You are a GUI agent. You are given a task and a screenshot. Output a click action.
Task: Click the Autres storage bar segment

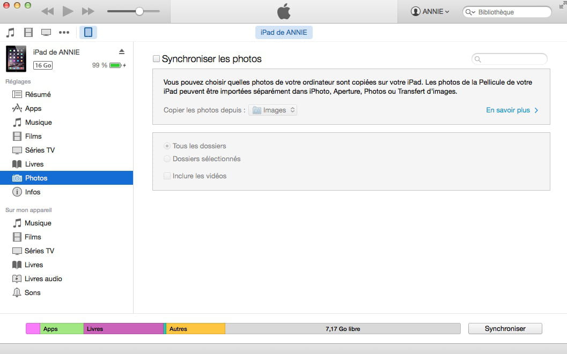(x=196, y=329)
